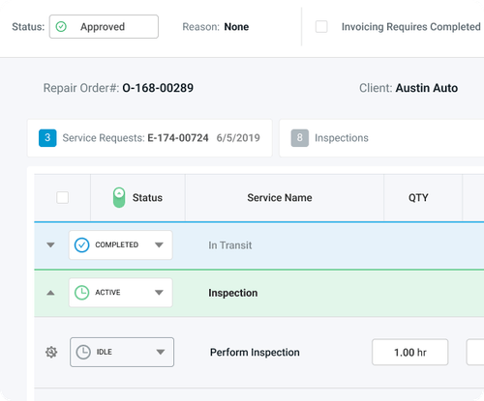Open the IDLE status dropdown
This screenshot has height=401, width=484.
point(122,352)
